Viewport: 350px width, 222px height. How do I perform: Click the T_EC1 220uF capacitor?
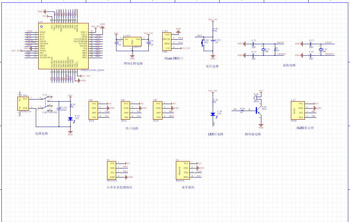(x=59, y=109)
